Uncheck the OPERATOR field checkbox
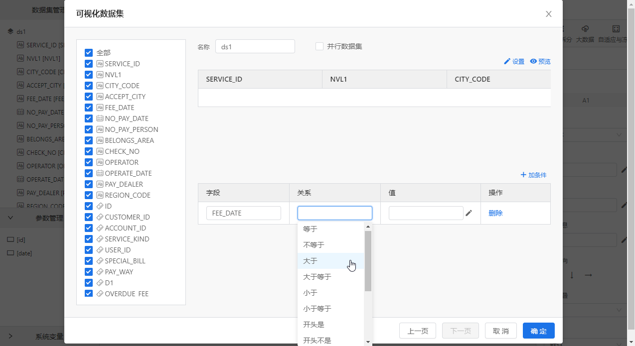The width and height of the screenshot is (635, 346). 89,162
